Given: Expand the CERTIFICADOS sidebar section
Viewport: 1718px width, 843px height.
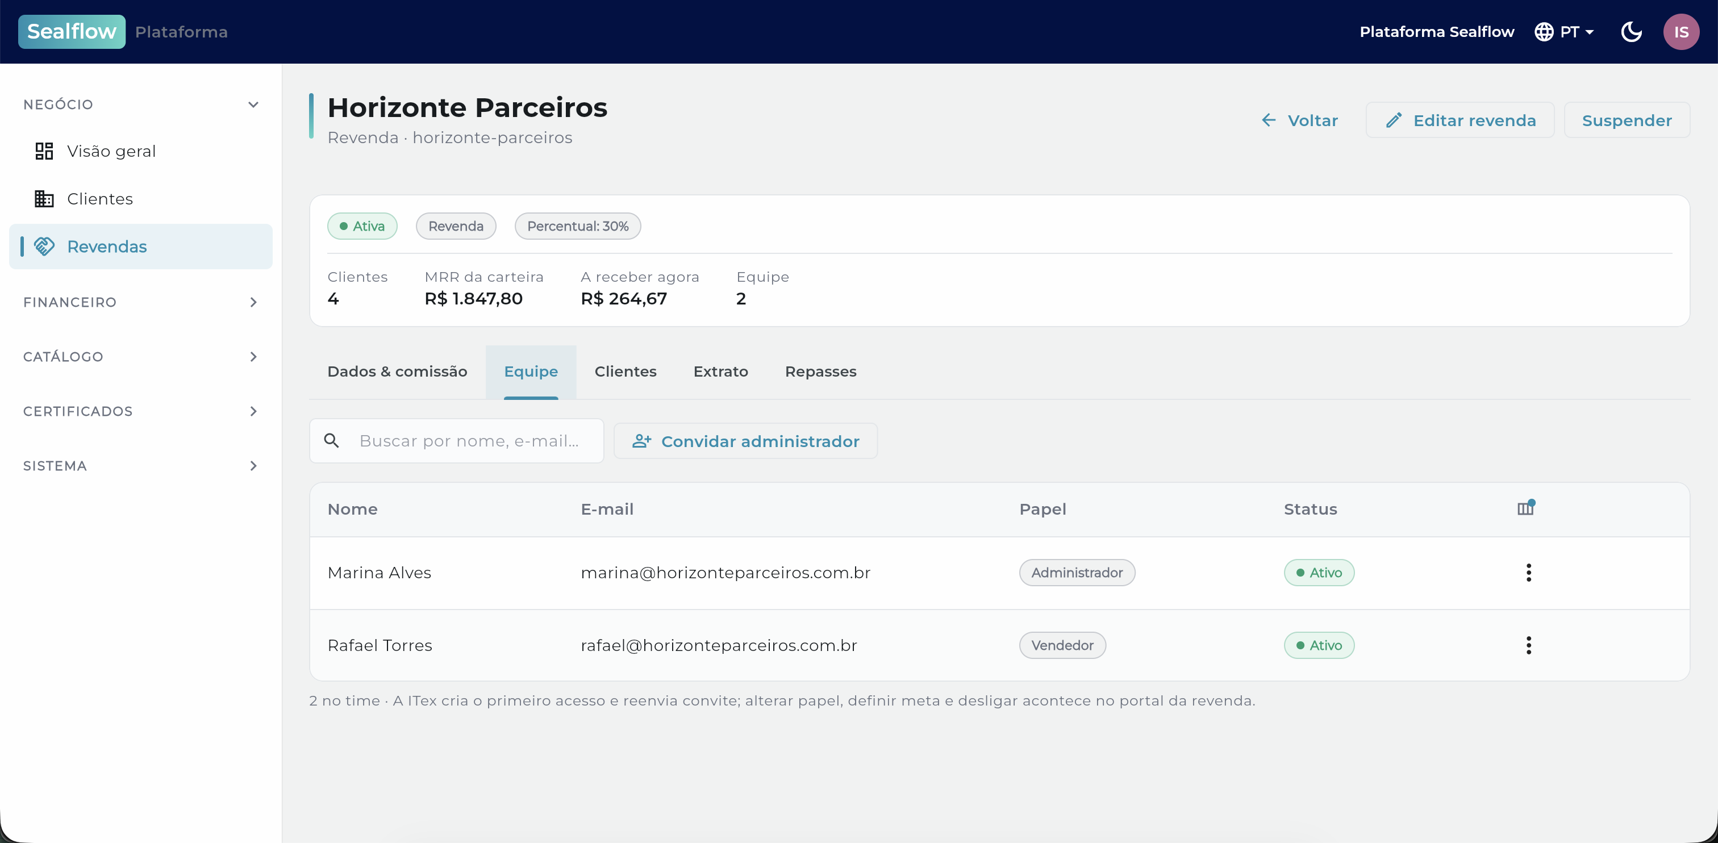Looking at the screenshot, I should [x=253, y=411].
